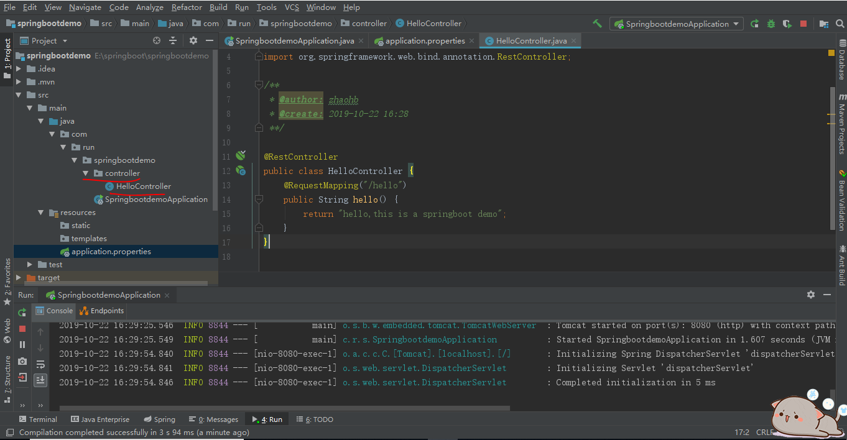
Task: Open the SpringbootdemoApplication run configuration dropdown
Action: tap(677, 24)
